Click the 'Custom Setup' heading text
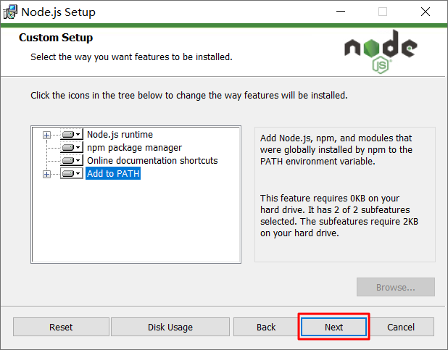Viewport: 448px width, 350px height. 56,38
